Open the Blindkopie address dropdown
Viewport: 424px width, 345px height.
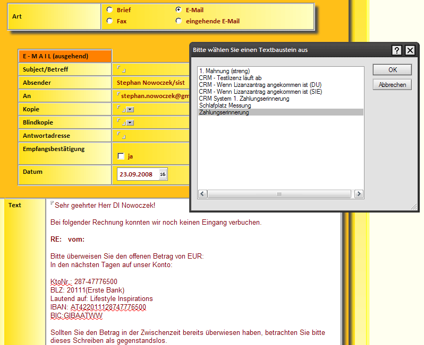click(130, 123)
